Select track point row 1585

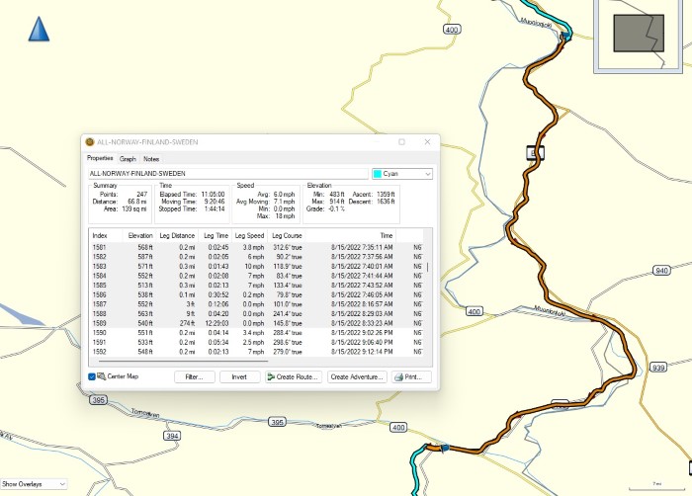256,286
